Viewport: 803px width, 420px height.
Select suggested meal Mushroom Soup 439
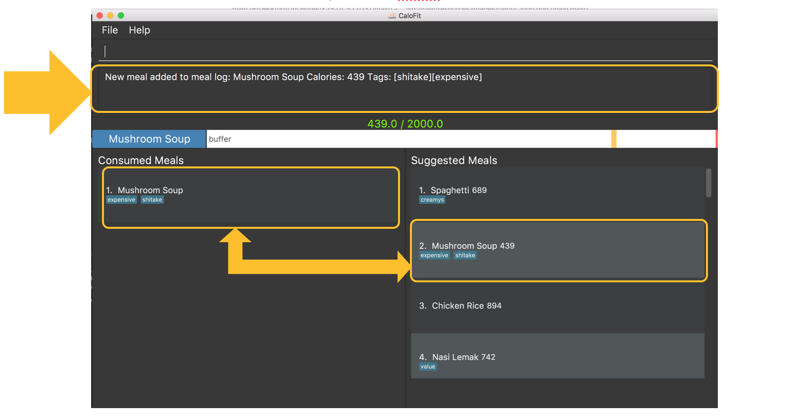pyautogui.click(x=557, y=250)
